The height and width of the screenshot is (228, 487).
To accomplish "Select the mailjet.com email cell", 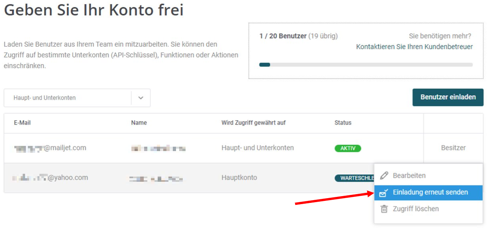I will tap(50, 148).
